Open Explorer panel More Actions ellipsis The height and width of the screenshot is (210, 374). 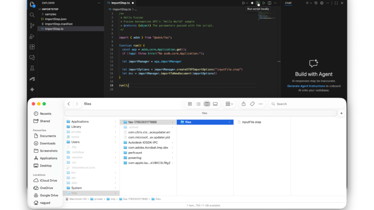99,3
